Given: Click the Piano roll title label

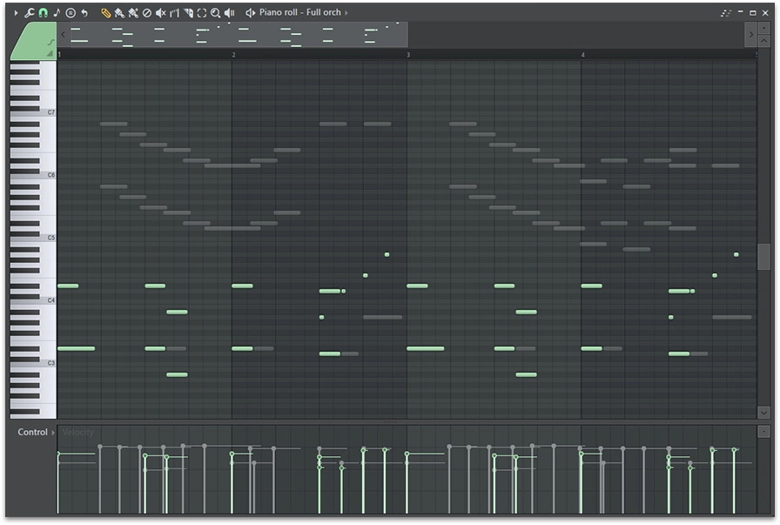Looking at the screenshot, I should 277,13.
